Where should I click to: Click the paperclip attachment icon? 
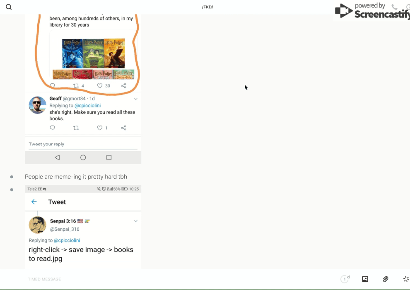click(x=386, y=279)
